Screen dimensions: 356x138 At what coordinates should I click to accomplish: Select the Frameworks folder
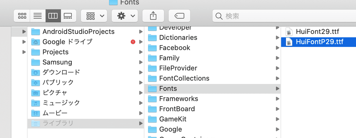pos(212,99)
